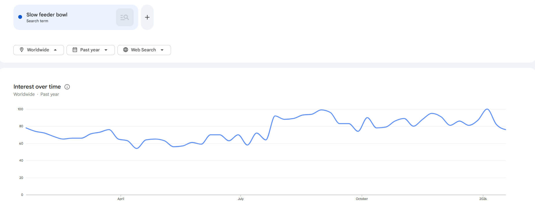
Task: Select the 2026 marker on the time axis
Action: [x=483, y=199]
